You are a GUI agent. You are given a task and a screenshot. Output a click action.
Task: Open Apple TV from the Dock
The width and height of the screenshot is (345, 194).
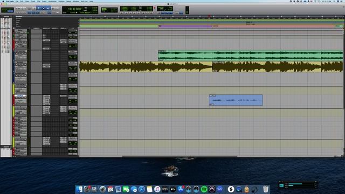tap(172, 189)
